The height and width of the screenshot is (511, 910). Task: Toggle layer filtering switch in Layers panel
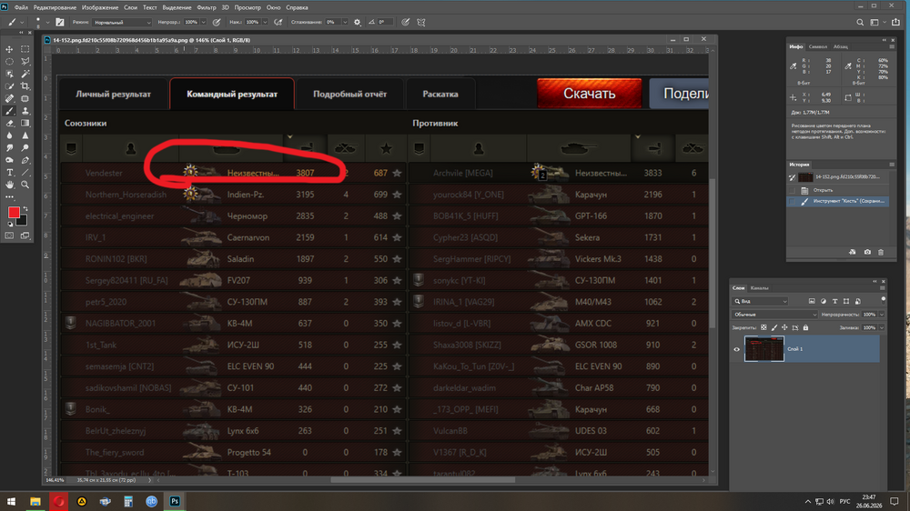tap(884, 300)
